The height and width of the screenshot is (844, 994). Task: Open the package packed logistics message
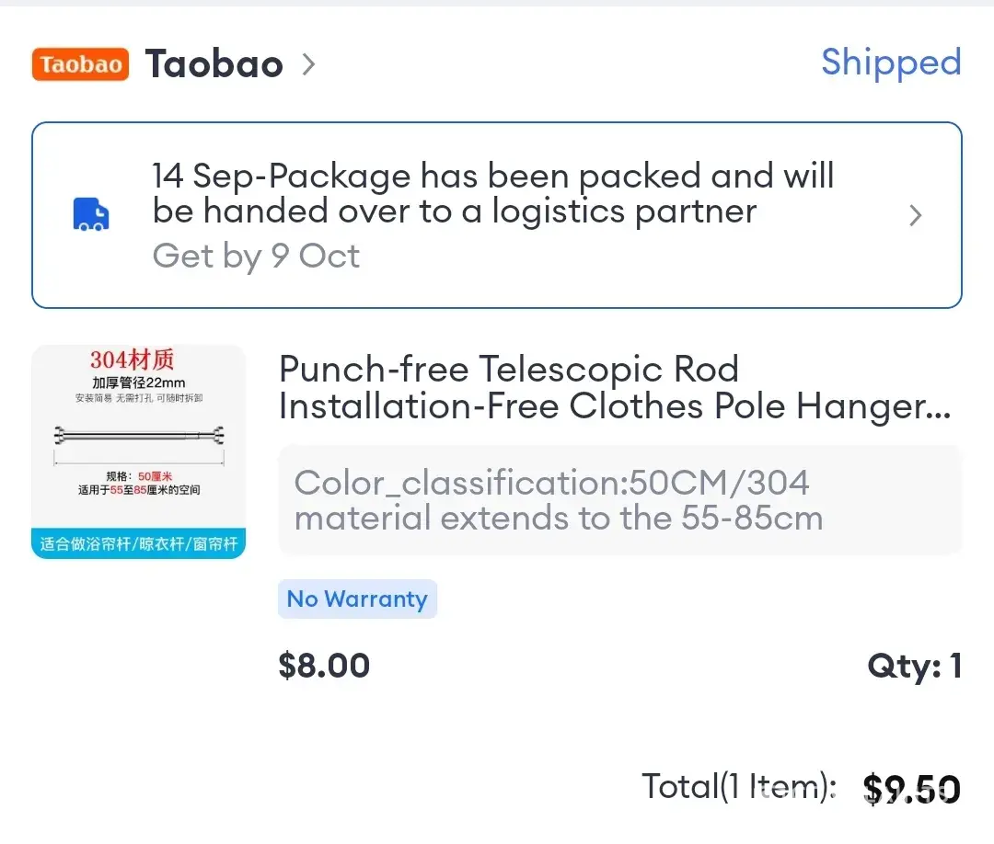pyautogui.click(x=492, y=193)
